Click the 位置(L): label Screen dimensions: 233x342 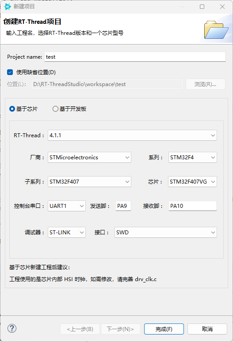coord(16,84)
